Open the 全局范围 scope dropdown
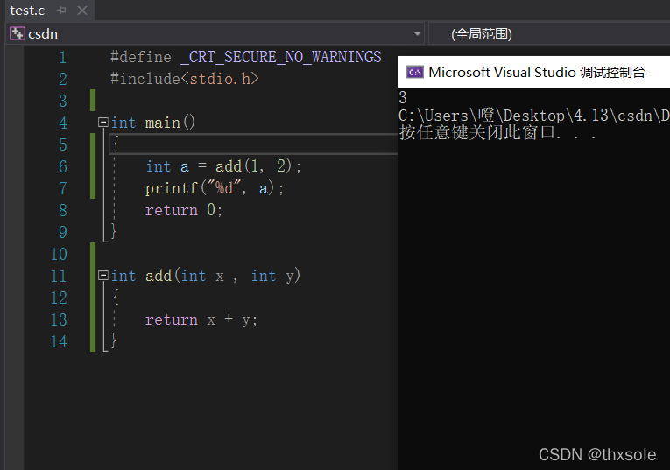The image size is (670, 470). (x=548, y=34)
